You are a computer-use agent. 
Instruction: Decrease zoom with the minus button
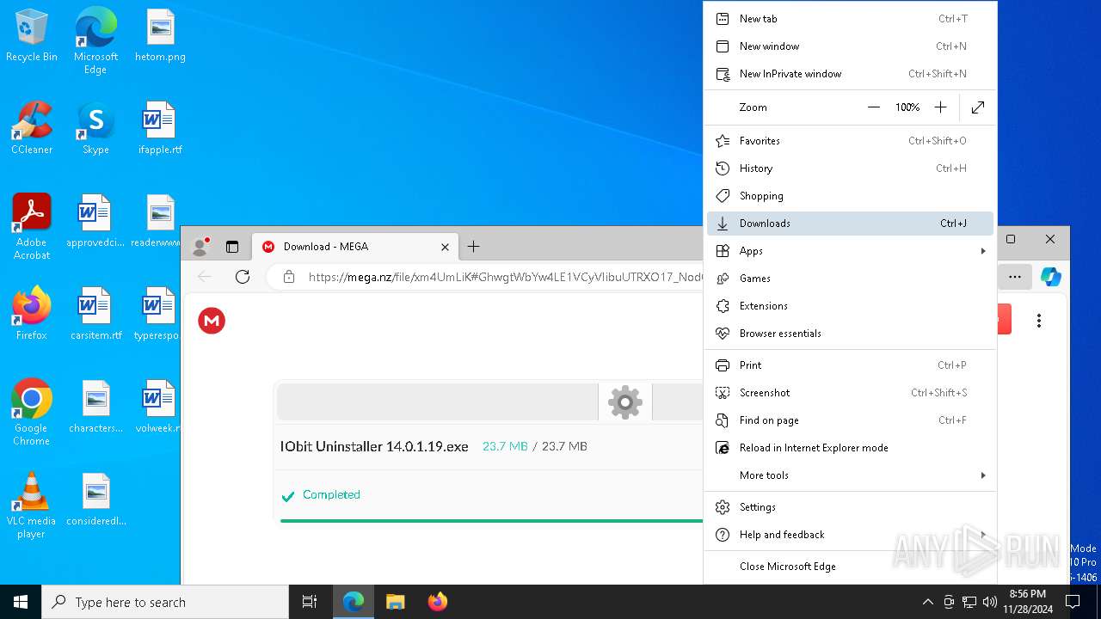click(x=874, y=107)
